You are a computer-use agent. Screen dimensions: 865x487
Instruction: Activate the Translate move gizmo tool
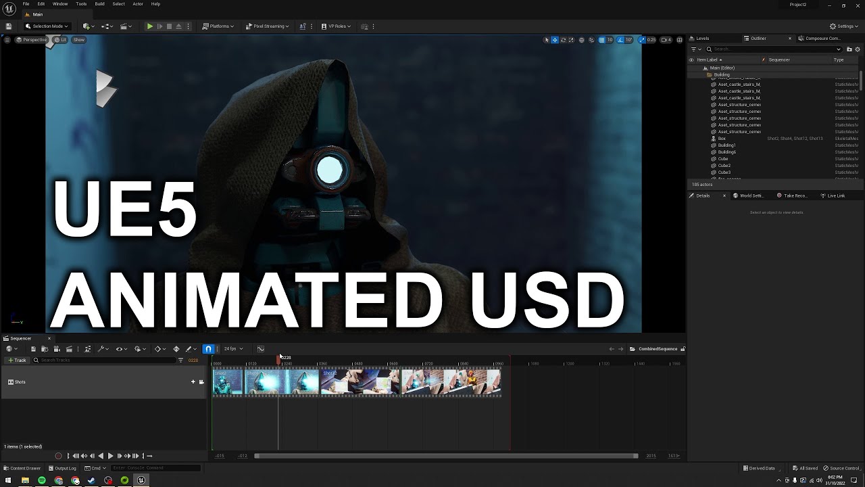[x=555, y=40]
